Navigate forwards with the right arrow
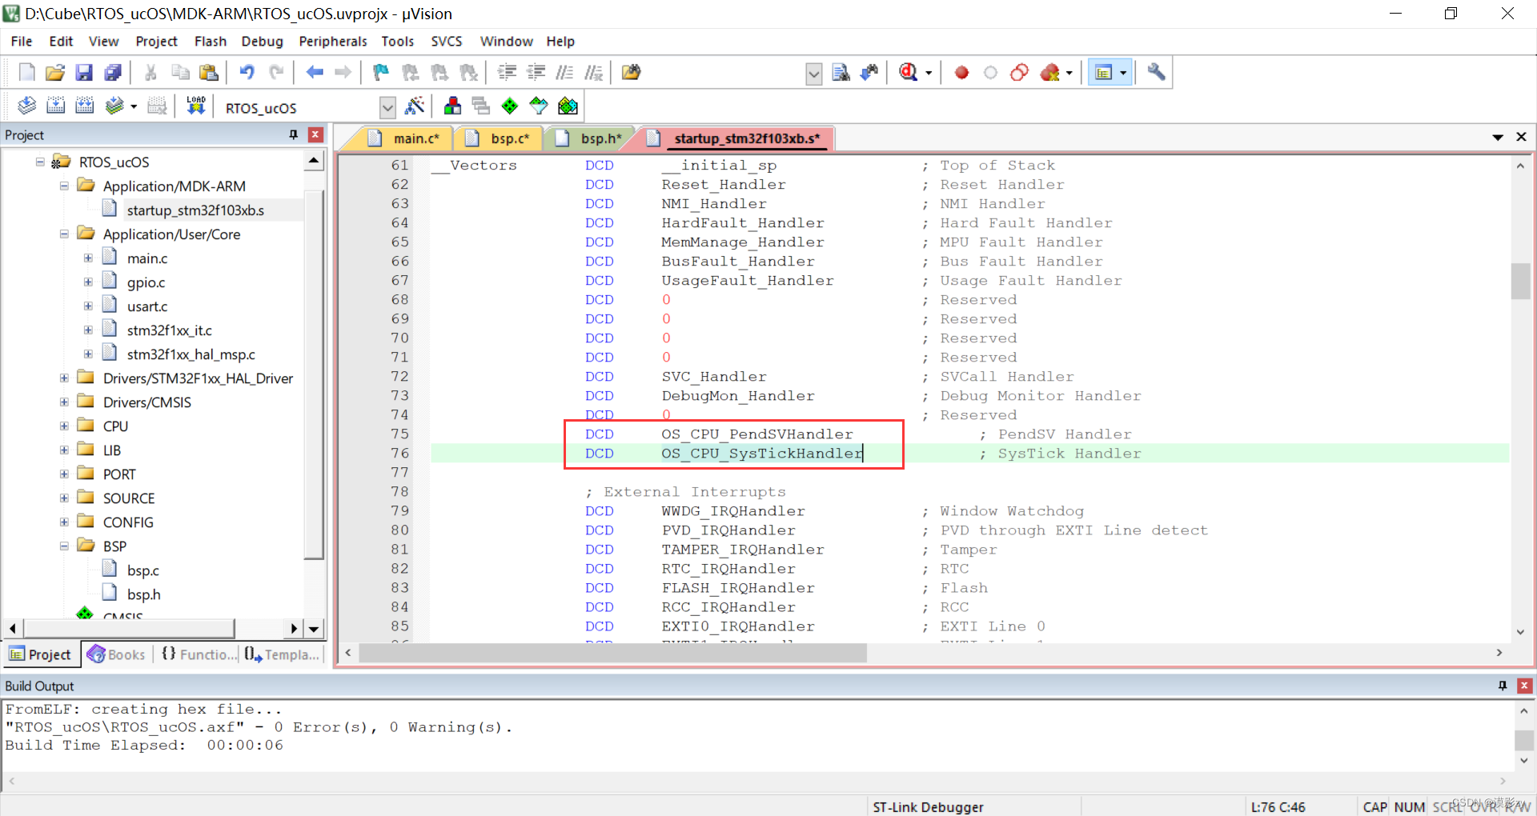Image resolution: width=1537 pixels, height=816 pixels. coord(343,73)
